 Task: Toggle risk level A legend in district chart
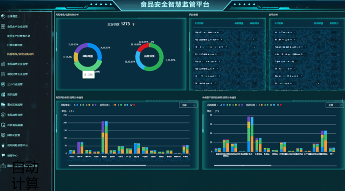(76, 105)
